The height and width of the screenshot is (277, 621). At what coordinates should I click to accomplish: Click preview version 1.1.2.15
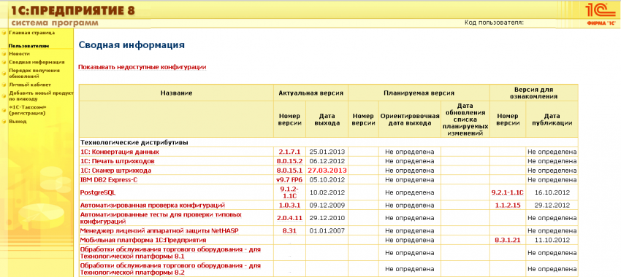(x=507, y=206)
